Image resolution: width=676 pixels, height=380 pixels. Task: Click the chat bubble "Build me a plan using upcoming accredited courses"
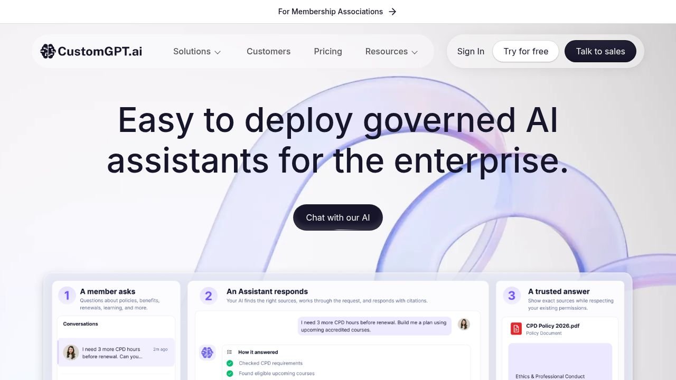[x=374, y=326]
